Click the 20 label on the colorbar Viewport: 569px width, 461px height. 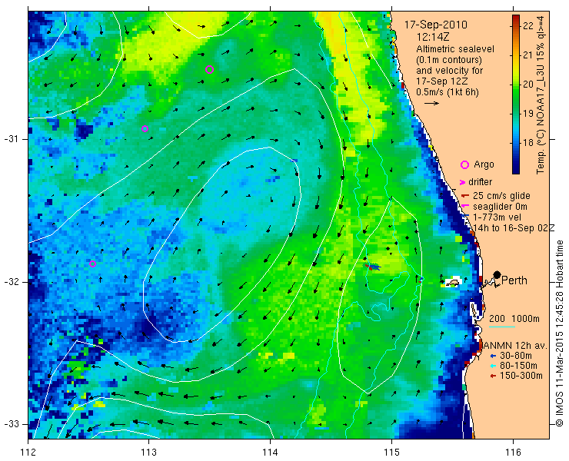pos(528,84)
